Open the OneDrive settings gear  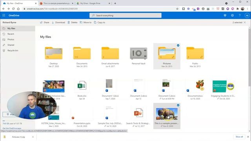coord(232,15)
